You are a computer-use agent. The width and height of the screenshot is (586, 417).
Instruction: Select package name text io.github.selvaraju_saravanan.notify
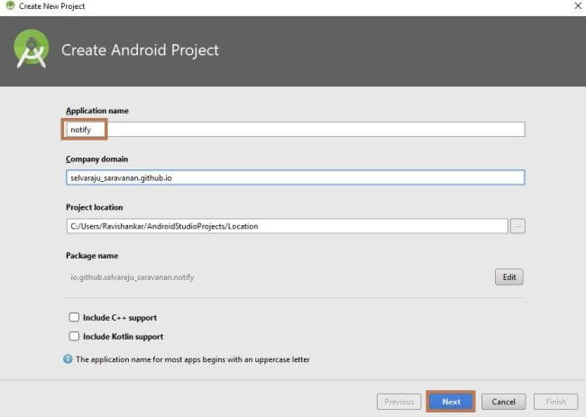133,277
